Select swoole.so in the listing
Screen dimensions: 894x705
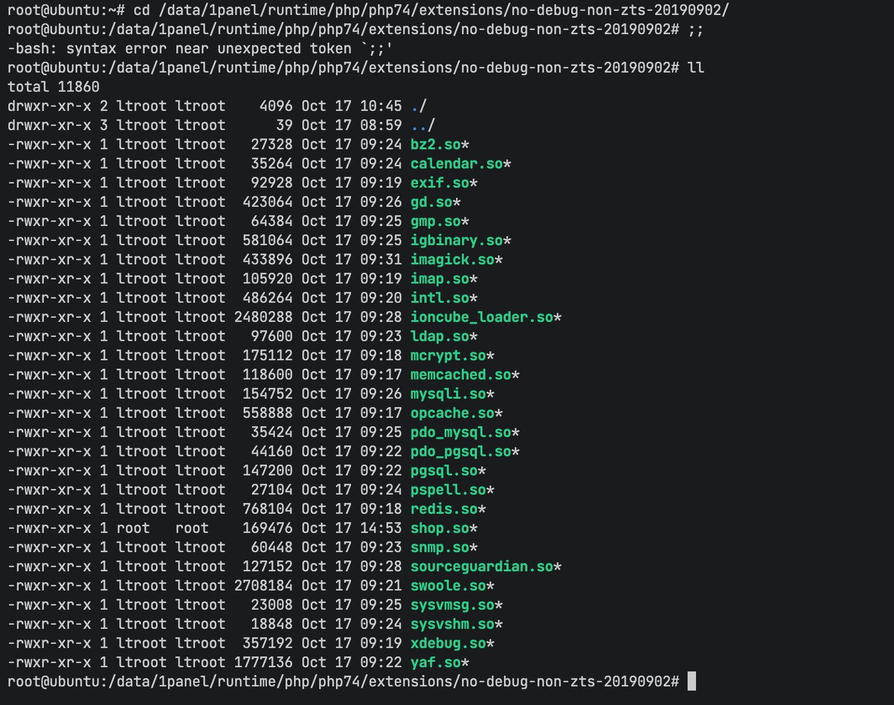(448, 586)
